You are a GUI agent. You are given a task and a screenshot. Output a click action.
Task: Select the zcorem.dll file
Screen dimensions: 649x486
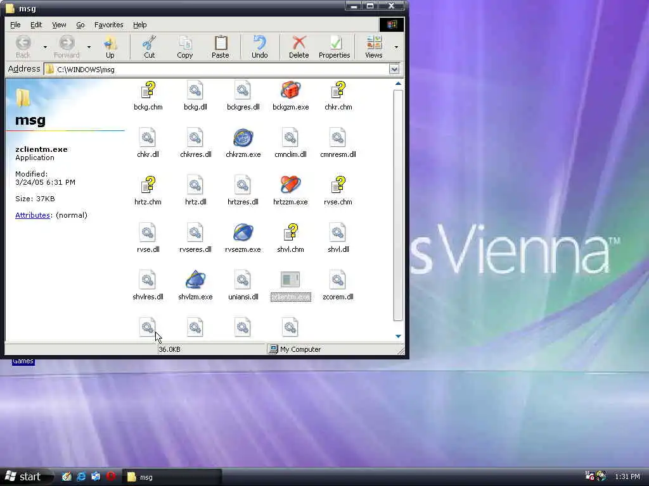(x=338, y=287)
